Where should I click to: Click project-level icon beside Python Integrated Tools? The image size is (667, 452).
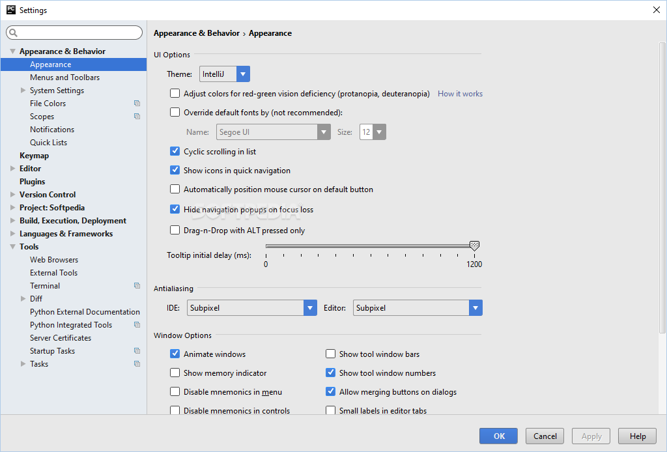click(137, 325)
